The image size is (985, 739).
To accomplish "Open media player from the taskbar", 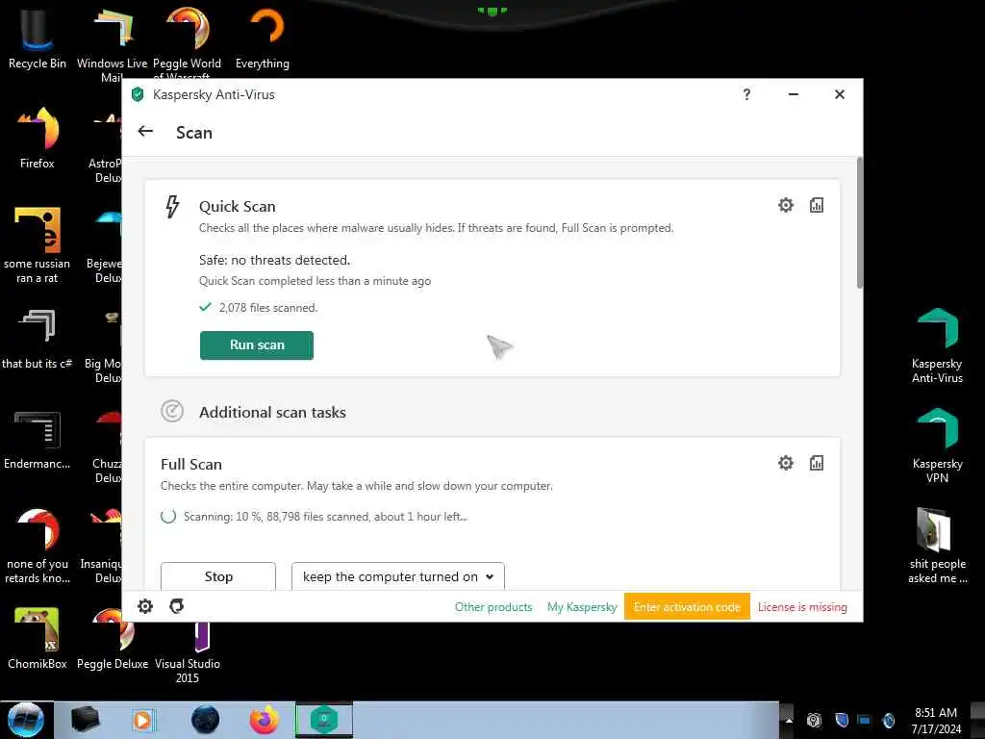I will [142, 720].
